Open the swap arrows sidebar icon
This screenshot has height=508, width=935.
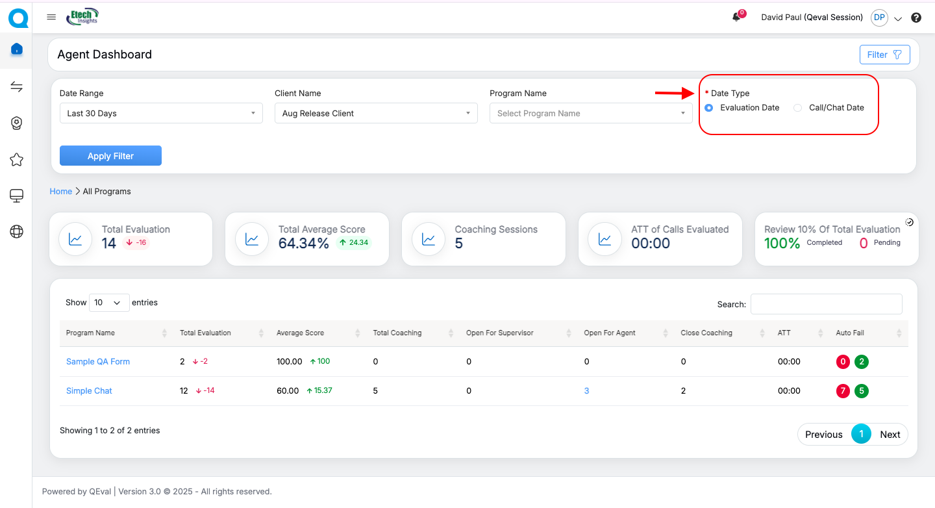(x=17, y=87)
